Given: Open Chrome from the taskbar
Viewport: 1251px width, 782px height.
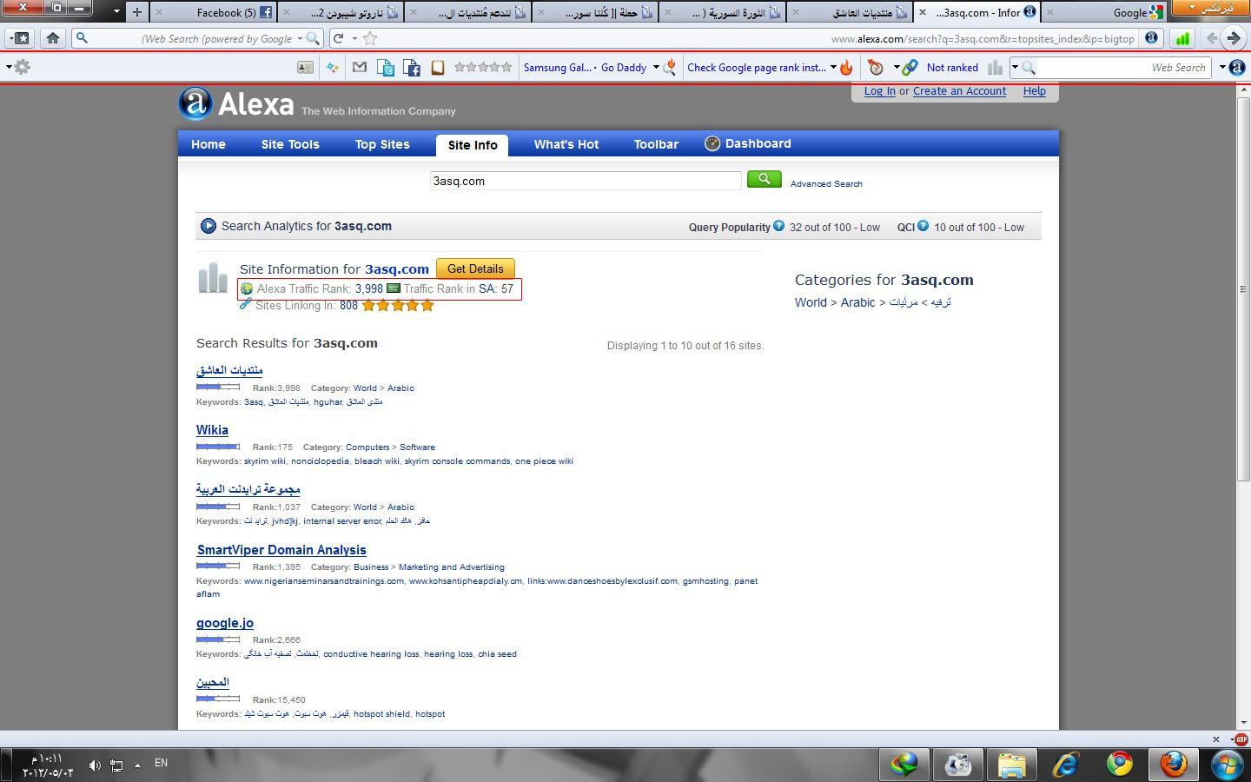Looking at the screenshot, I should [1119, 764].
